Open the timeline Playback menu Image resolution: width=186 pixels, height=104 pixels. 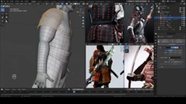click(7, 90)
